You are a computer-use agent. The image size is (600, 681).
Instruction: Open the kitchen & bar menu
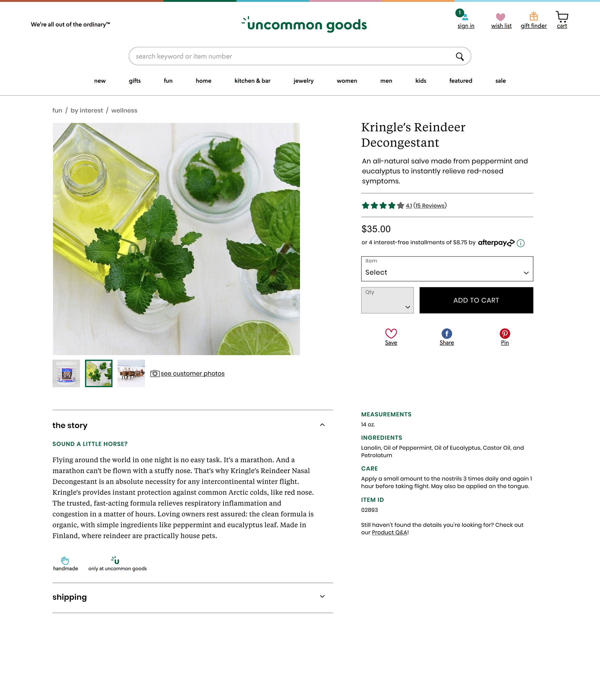pyautogui.click(x=252, y=81)
